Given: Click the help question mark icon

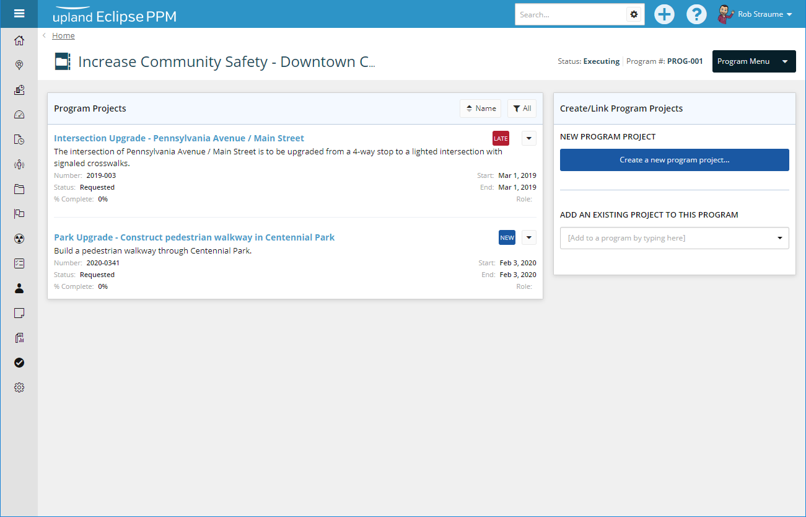Looking at the screenshot, I should pos(696,14).
